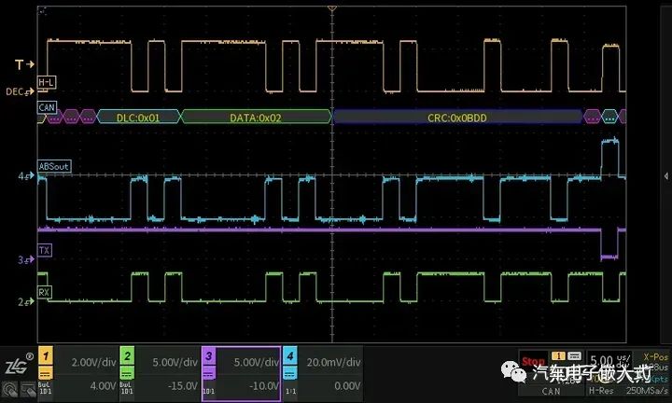The image size is (672, 403).
Task: Select channel 4 blue number badge
Action: (290, 356)
